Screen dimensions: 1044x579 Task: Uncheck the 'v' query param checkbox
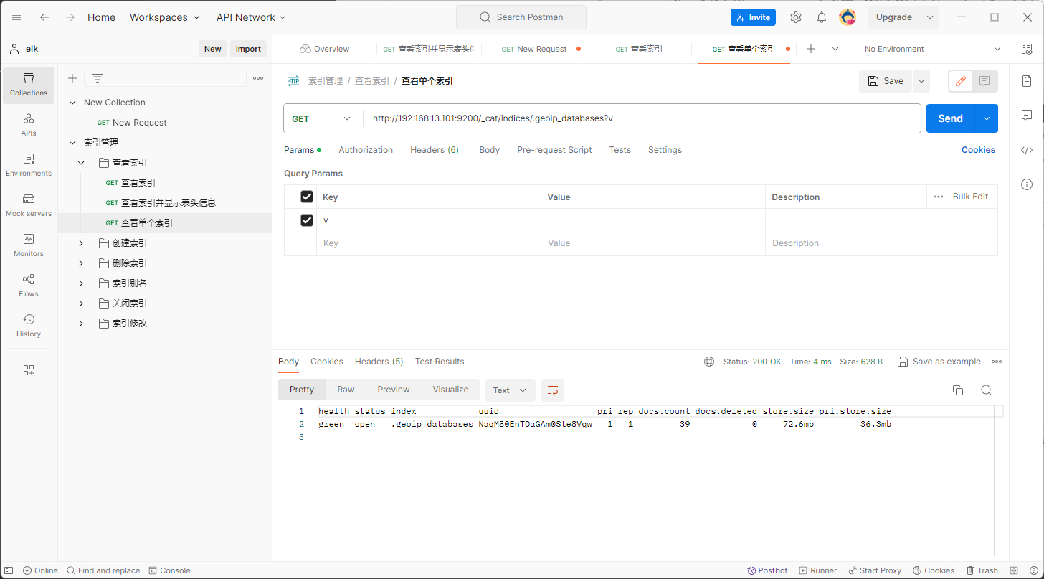pos(307,220)
